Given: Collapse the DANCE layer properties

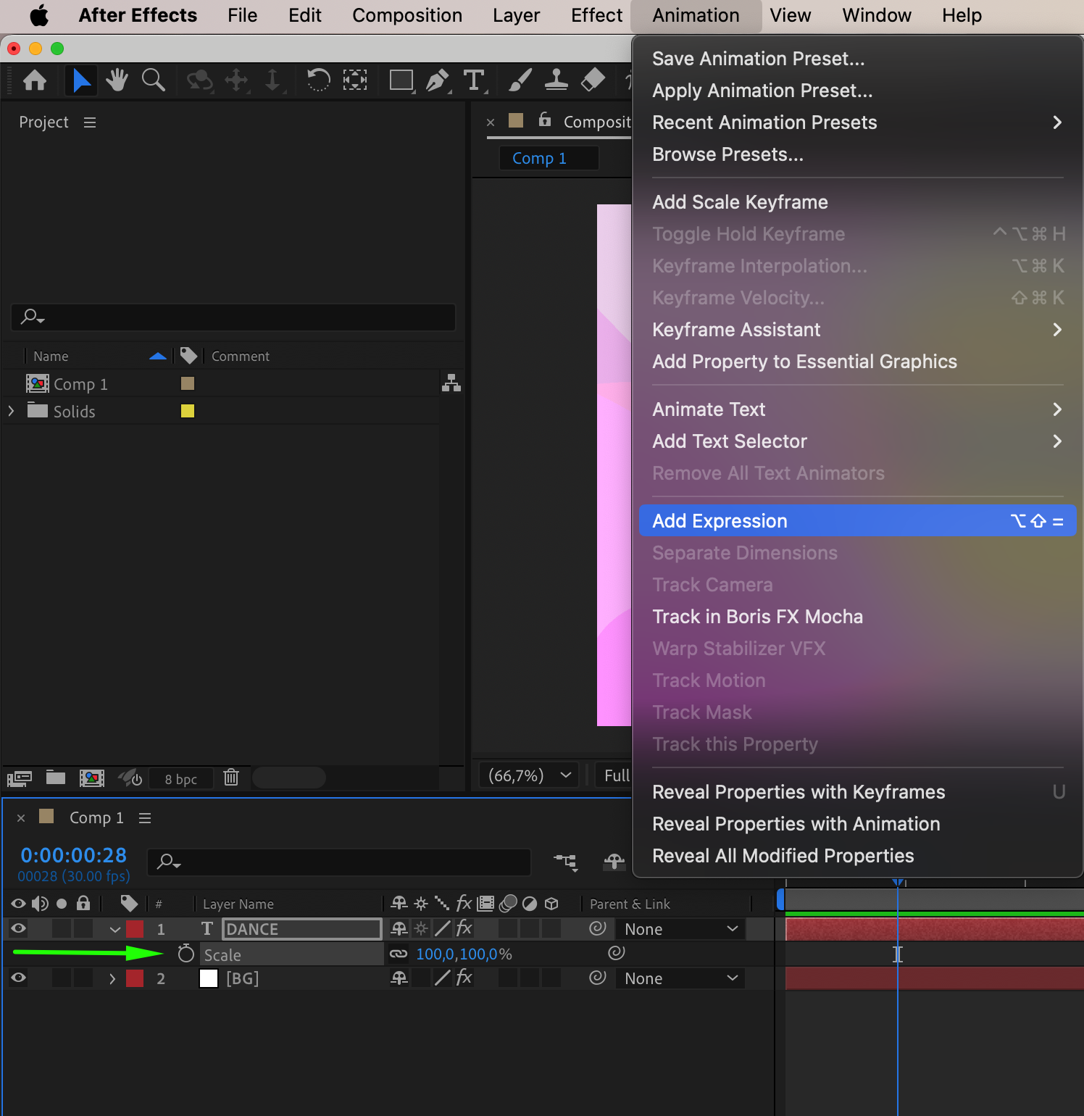Looking at the screenshot, I should (115, 929).
